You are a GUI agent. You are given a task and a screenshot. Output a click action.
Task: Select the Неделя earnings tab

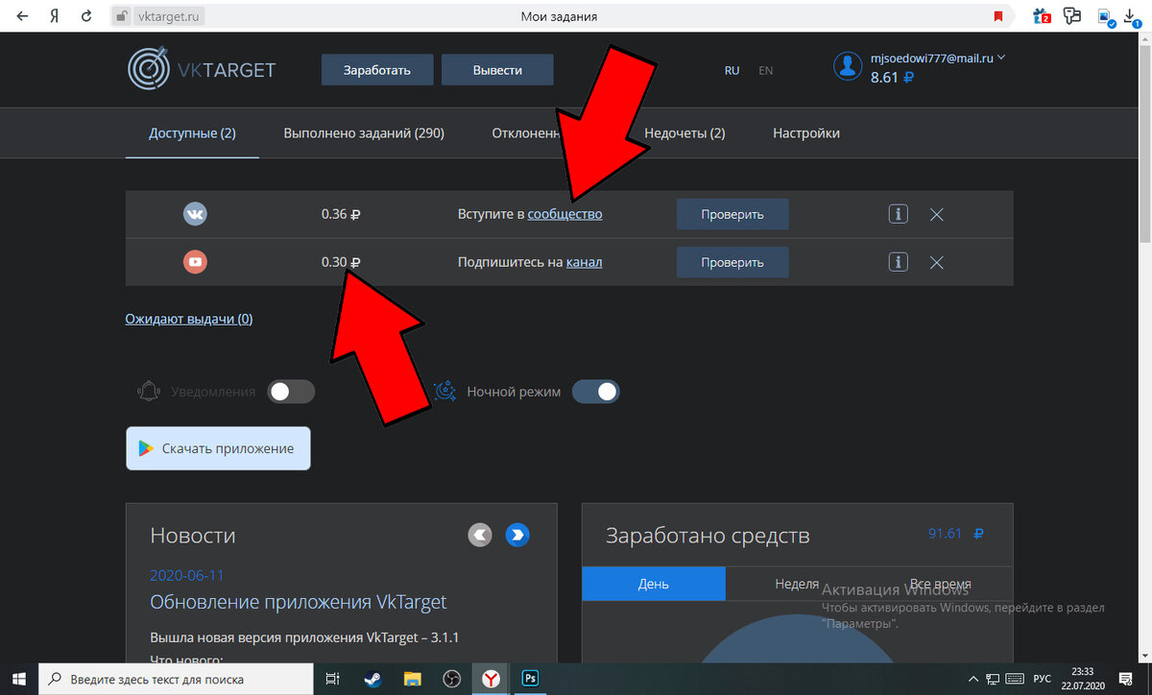[x=797, y=584]
